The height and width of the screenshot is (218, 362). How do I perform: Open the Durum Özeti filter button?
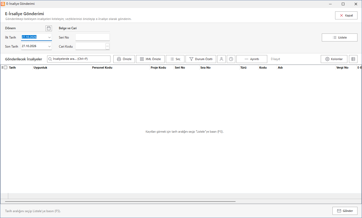click(x=201, y=59)
